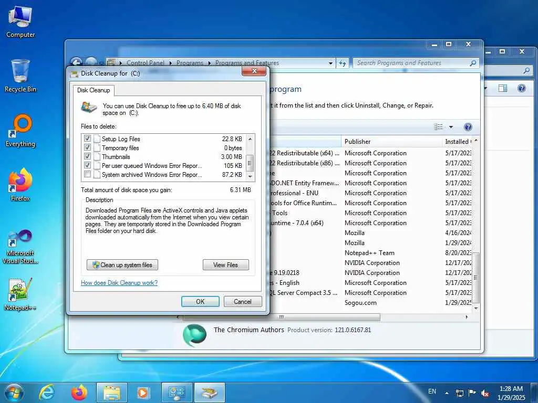The width and height of the screenshot is (538, 403).
Task: Open the clock showing 1:28 AM
Action: pos(511,393)
